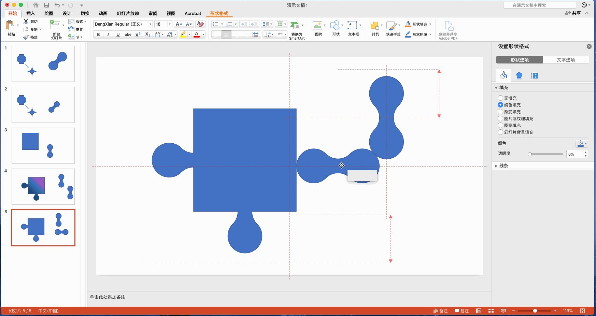
Task: Open the Shape Fill dropdown arrow
Action: [x=430, y=24]
